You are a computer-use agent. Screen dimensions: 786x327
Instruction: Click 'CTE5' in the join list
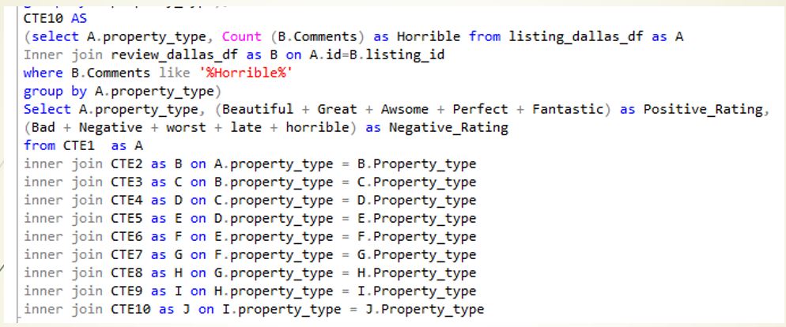[127, 218]
